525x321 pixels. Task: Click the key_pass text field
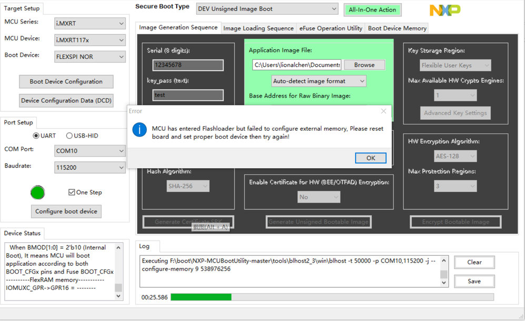click(188, 95)
